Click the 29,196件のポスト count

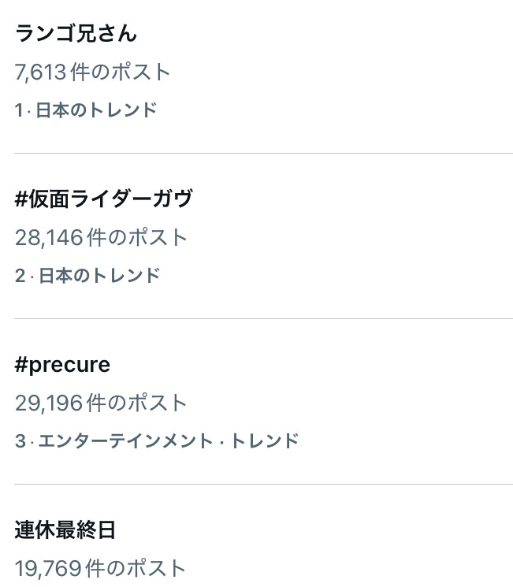101,403
